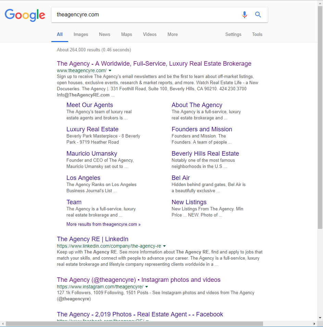Viewport: 323px width, 327px height.
Task: Click More results from theagencyre.com
Action: tap(103, 224)
